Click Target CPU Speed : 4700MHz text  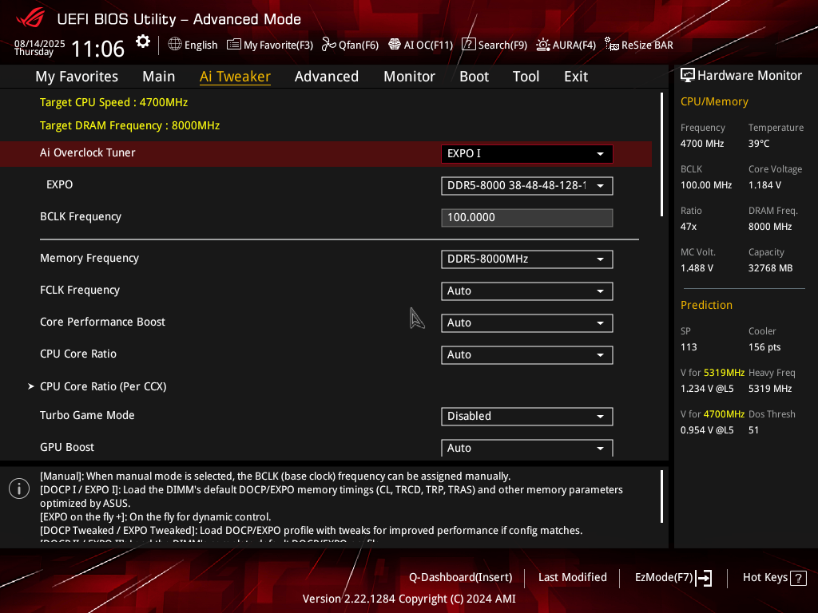(x=113, y=103)
